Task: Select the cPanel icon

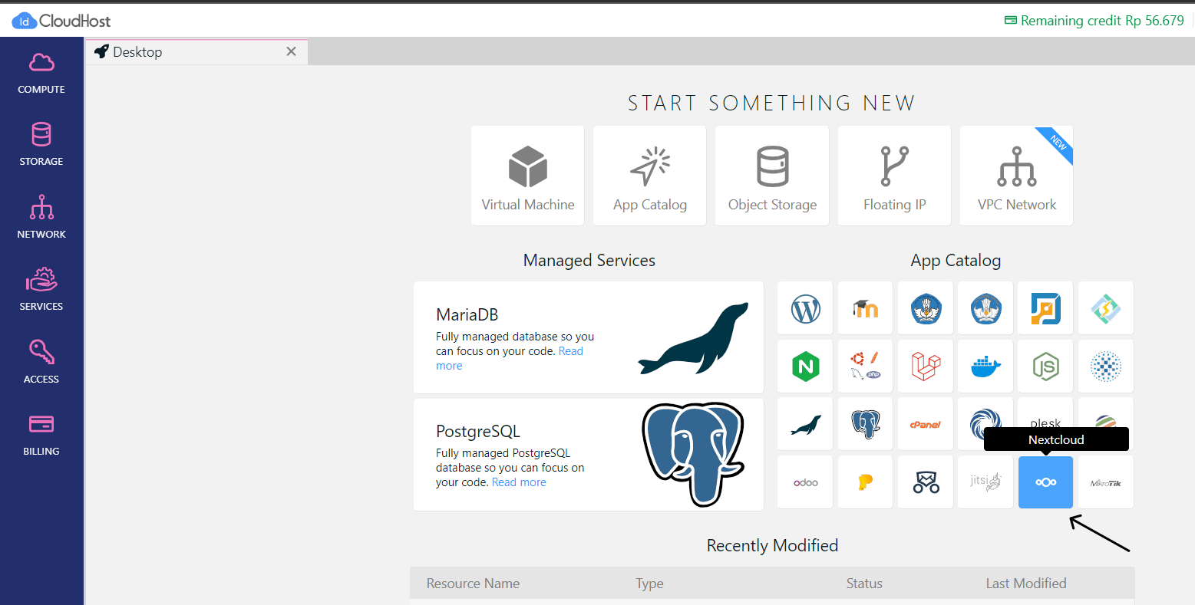Action: click(x=925, y=423)
